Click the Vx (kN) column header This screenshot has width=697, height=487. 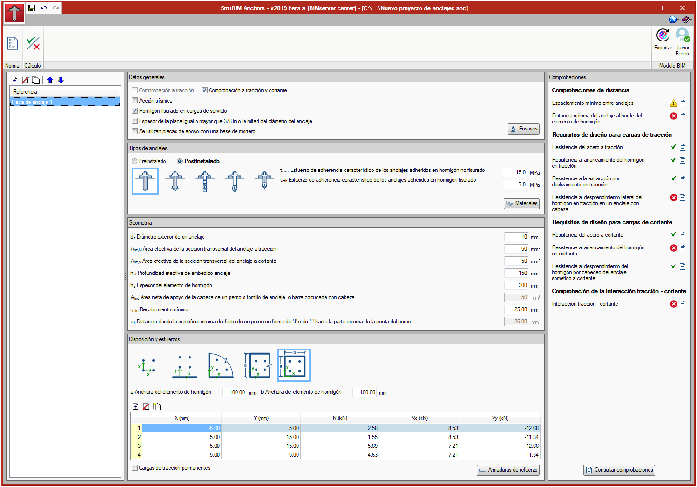pos(420,418)
